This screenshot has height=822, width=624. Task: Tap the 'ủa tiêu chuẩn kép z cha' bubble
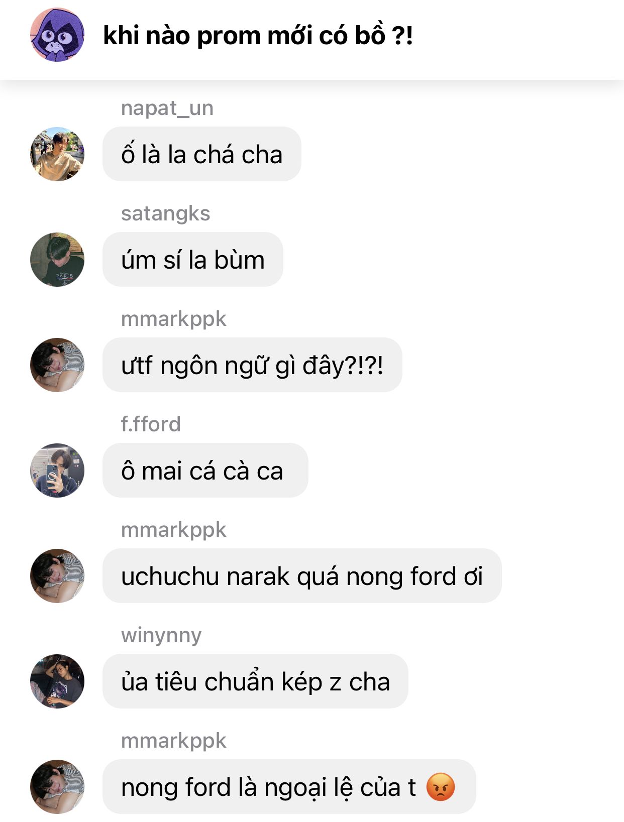255,681
